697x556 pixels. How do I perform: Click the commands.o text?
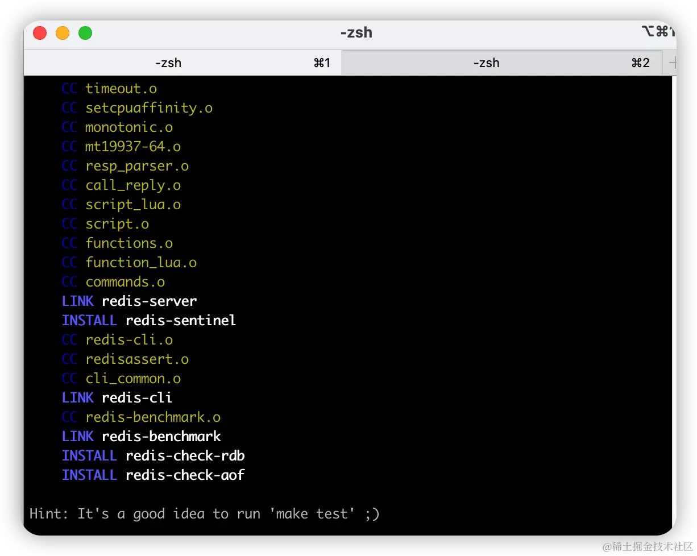125,282
